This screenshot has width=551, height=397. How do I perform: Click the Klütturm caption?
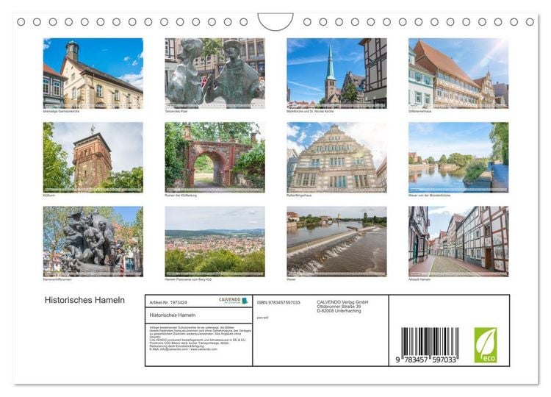(49, 195)
